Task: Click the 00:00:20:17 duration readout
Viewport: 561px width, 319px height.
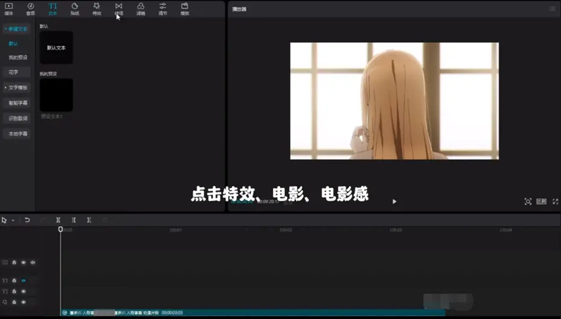Action: [268, 201]
